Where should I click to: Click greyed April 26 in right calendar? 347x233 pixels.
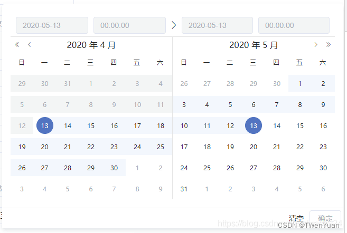184,83
